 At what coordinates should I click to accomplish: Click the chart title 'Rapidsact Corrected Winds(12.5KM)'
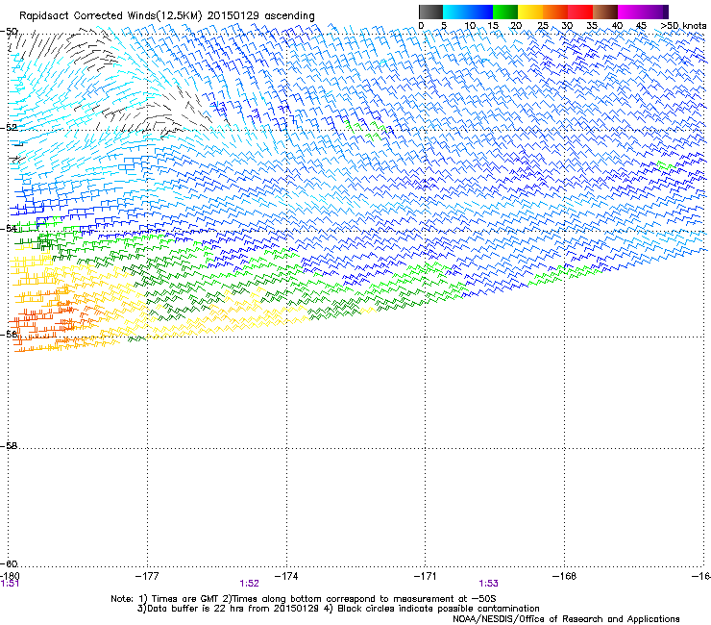click(110, 16)
